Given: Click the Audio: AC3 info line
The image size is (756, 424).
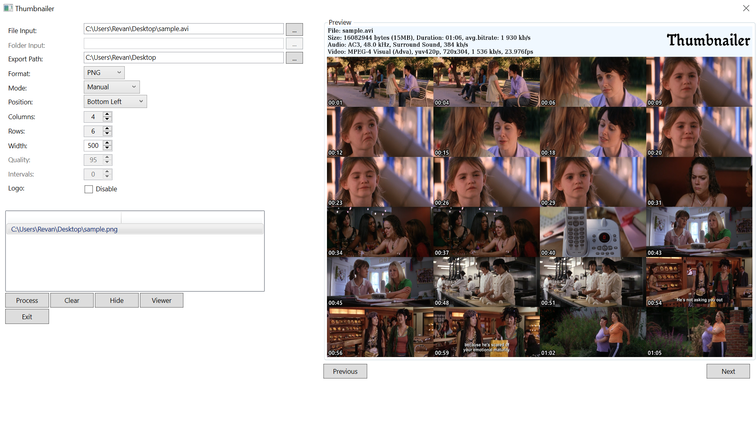Looking at the screenshot, I should tap(398, 45).
